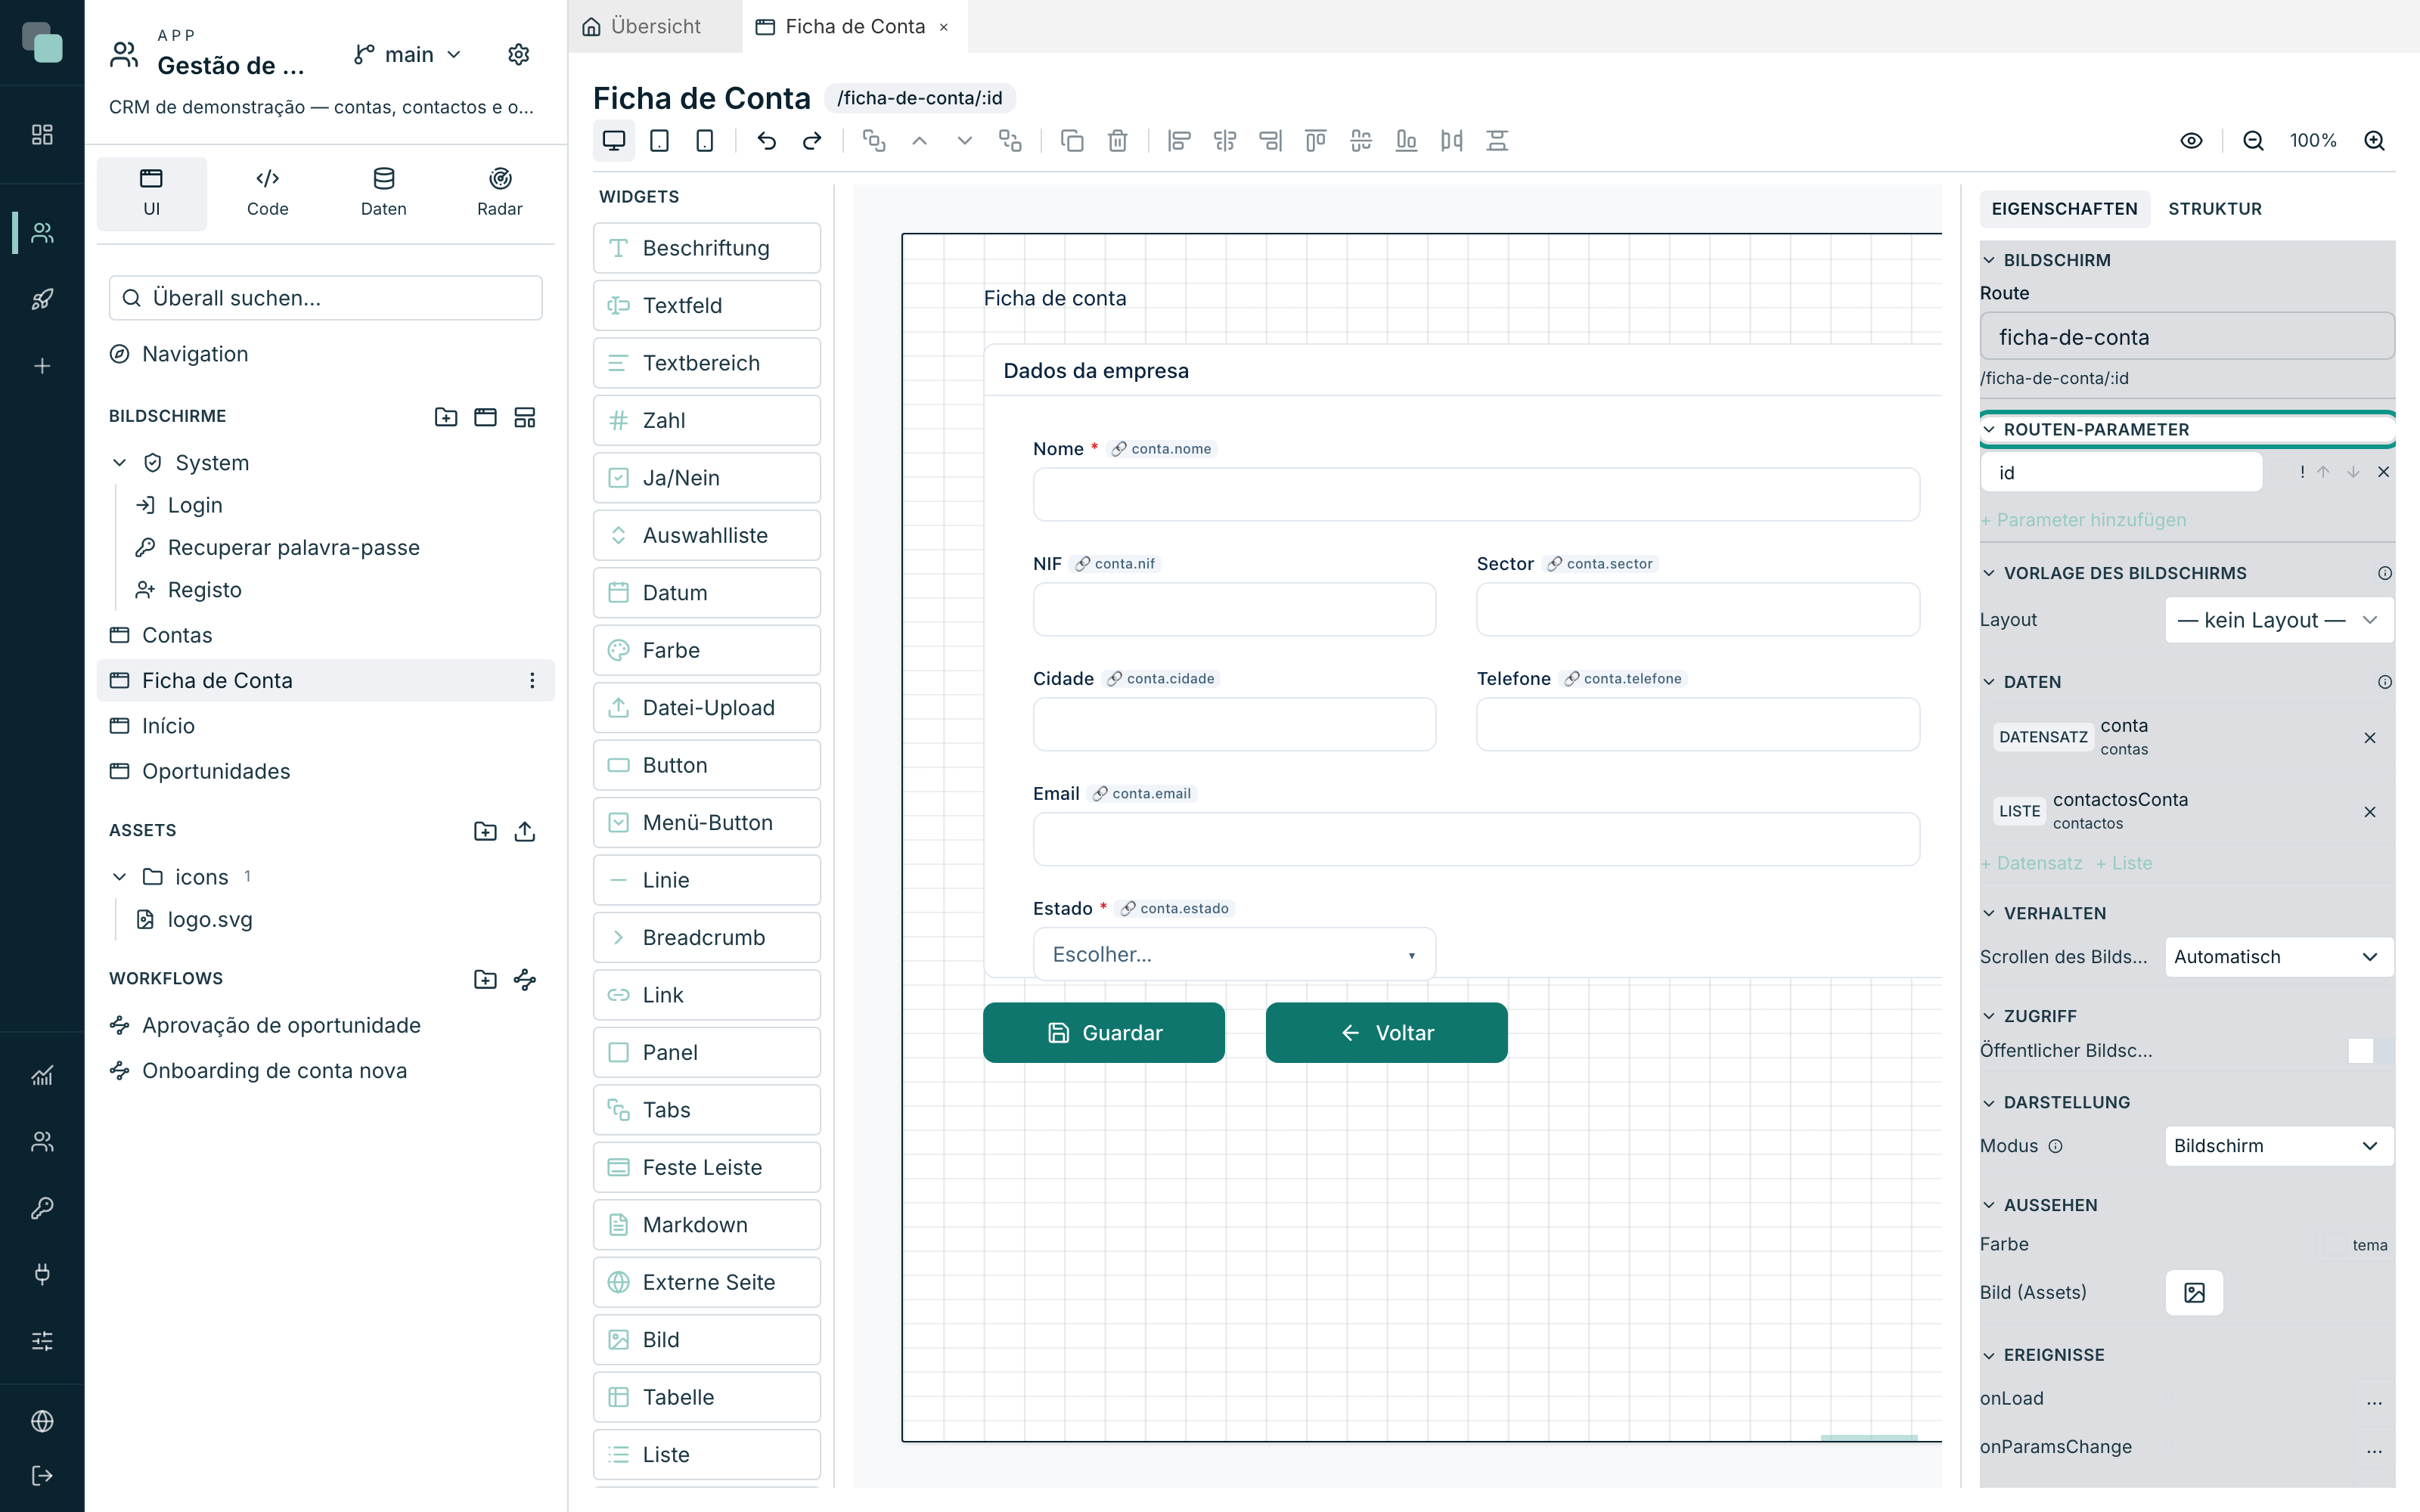Collapse the System tree folder
Image resolution: width=2420 pixels, height=1512 pixels.
120,463
